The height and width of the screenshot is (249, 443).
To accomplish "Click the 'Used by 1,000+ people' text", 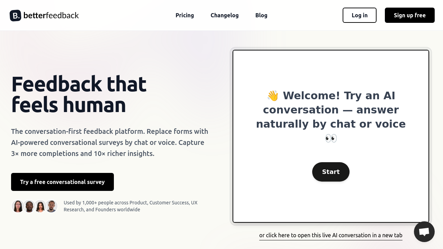I will tap(130, 206).
